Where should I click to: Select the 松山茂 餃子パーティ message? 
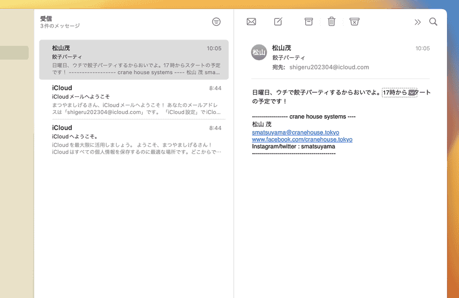[x=134, y=60]
